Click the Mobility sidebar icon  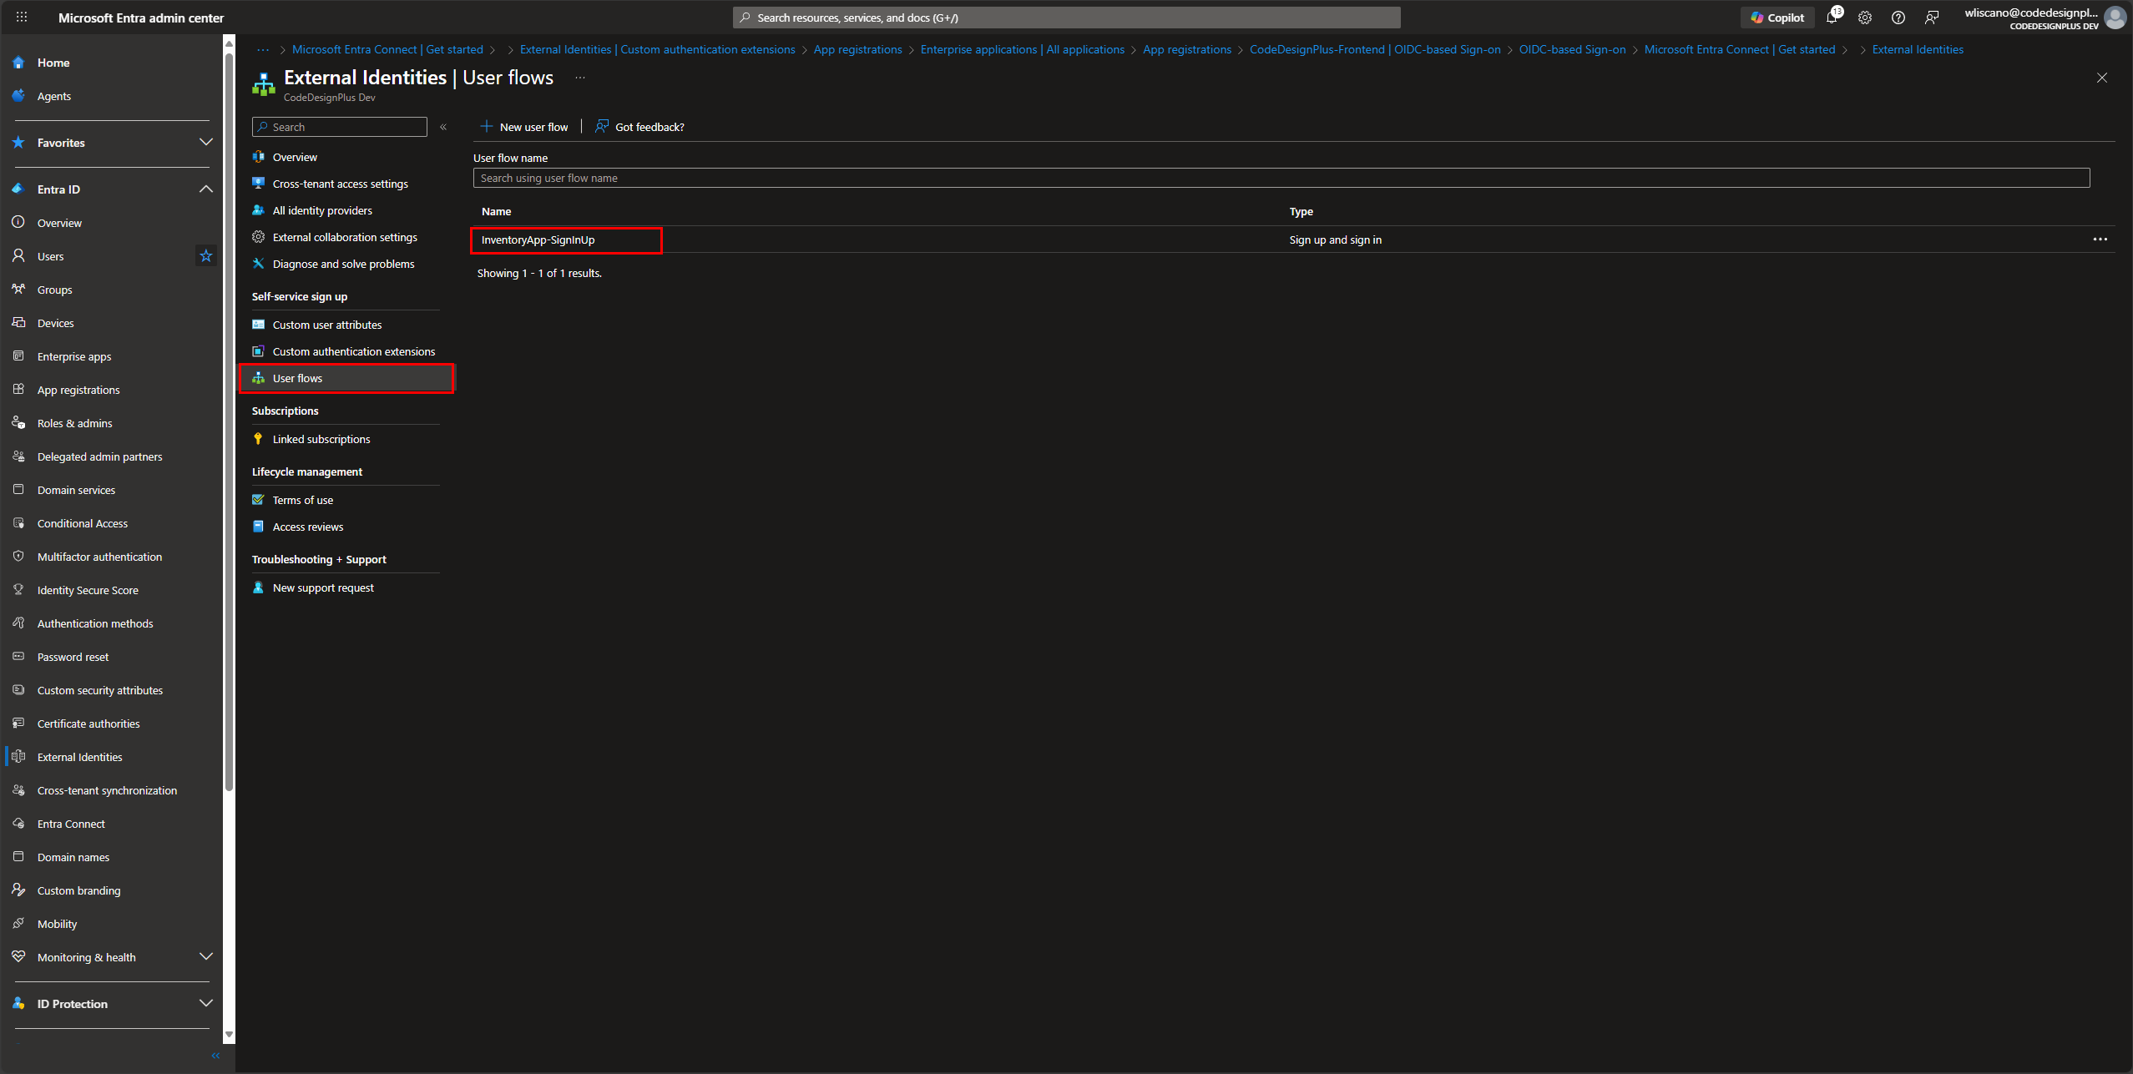(18, 923)
